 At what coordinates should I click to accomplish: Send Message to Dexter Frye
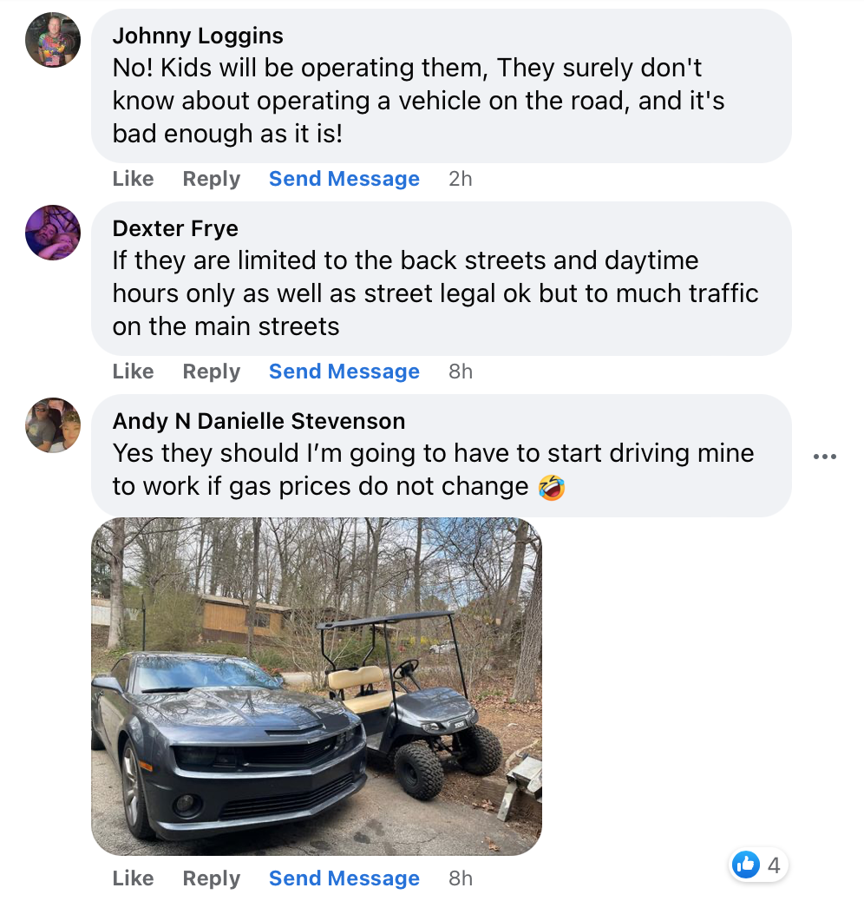(344, 372)
